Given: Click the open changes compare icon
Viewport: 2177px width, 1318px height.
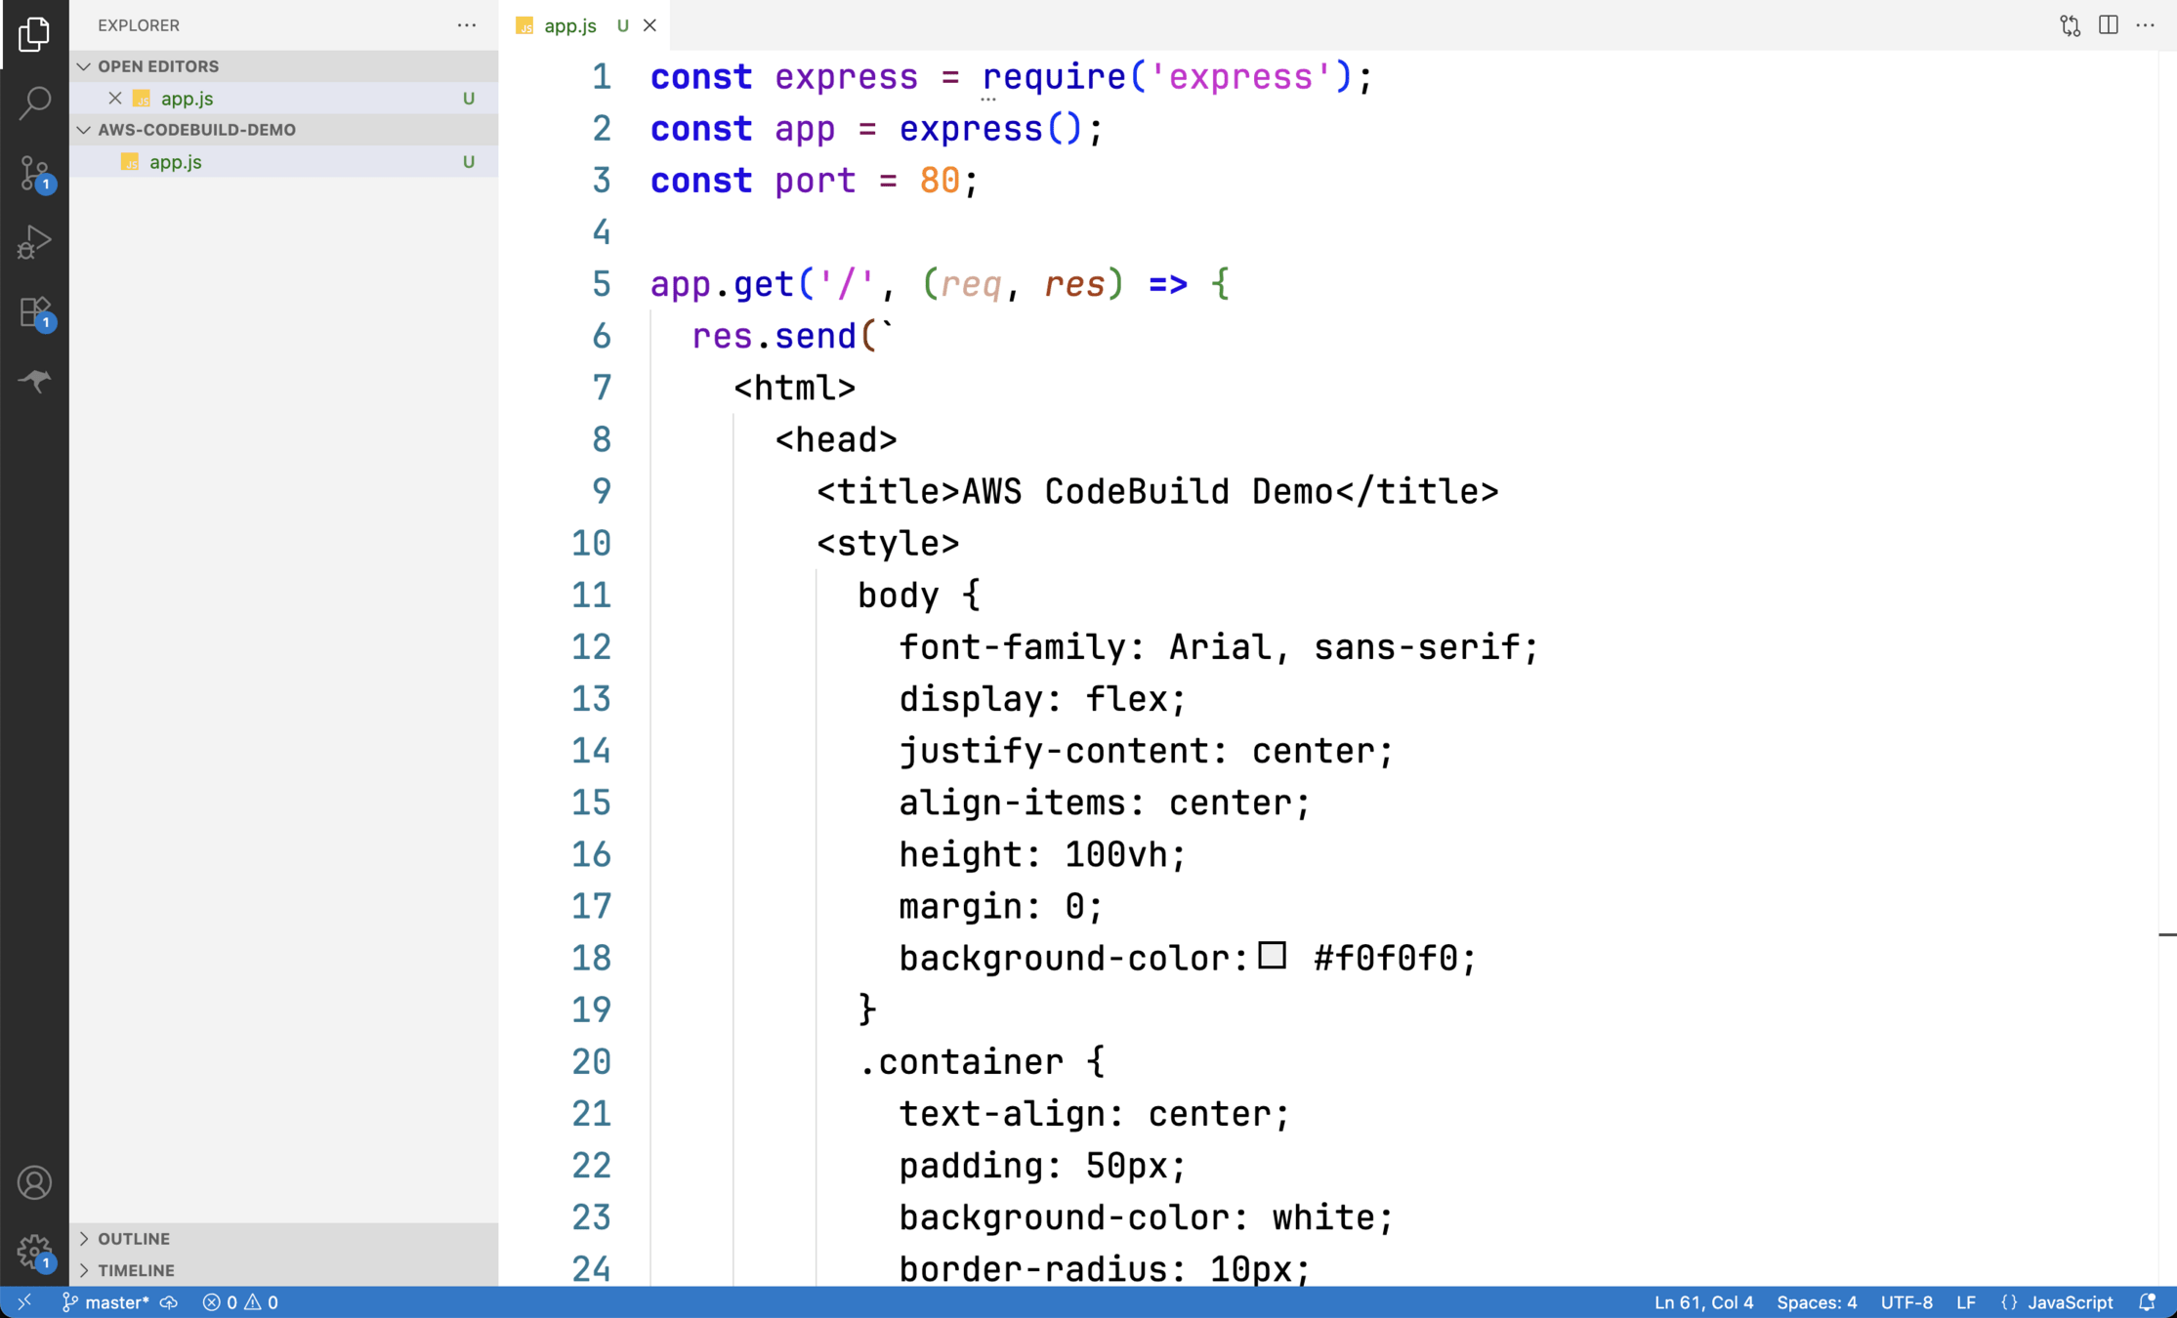Looking at the screenshot, I should point(2070,25).
